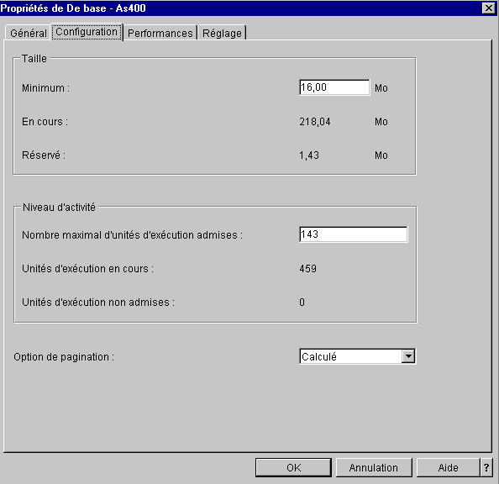Confirm with the OK button

pos(293,467)
